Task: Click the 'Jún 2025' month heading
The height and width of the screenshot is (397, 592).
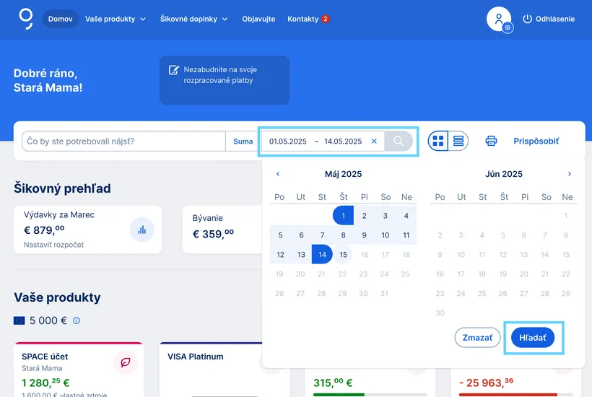Action: pyautogui.click(x=504, y=174)
